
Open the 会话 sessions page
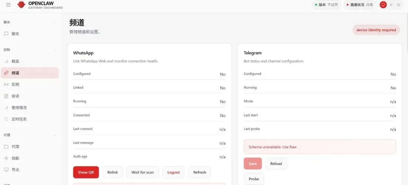pos(15,96)
